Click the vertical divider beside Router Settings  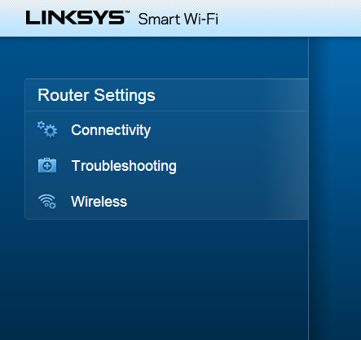[x=309, y=188]
